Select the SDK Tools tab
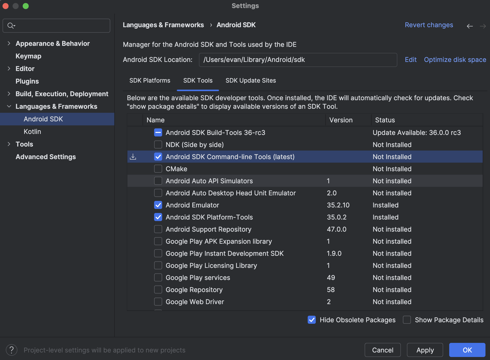The image size is (490, 360). pos(198,81)
